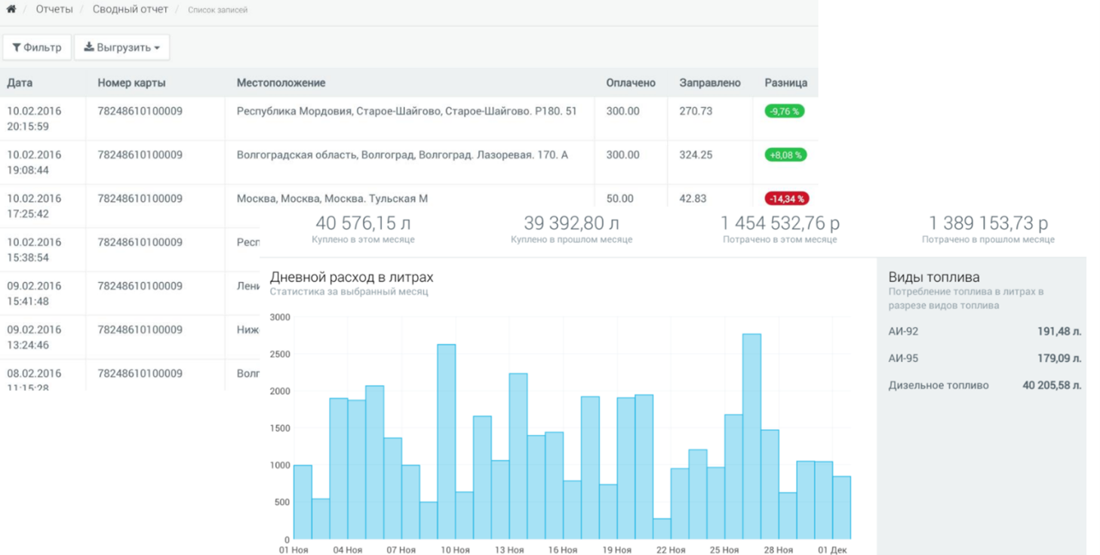Viewport: 1100px width, 555px height.
Task: Go to home via house breadcrumb icon
Action: tap(11, 10)
